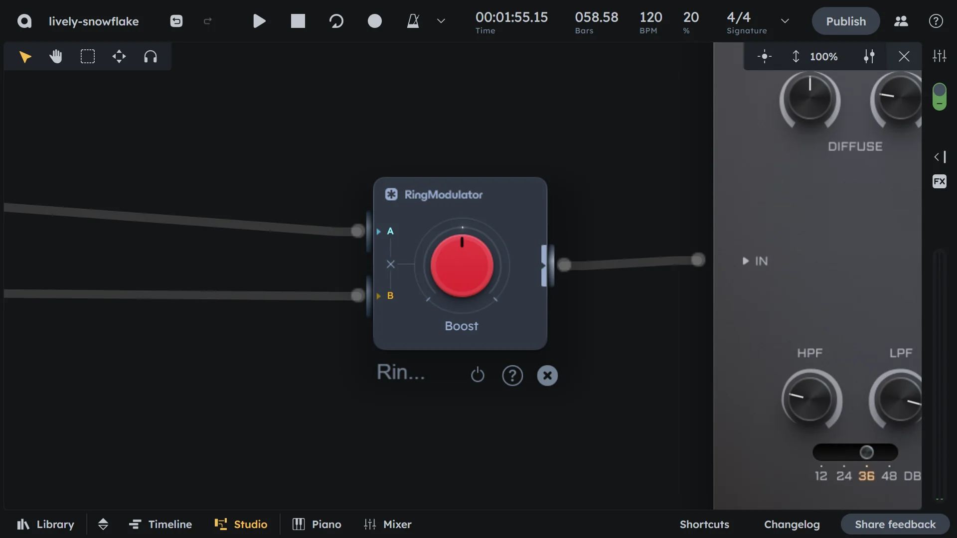Open the Share feedback form
Screen dimensions: 957x538
pos(894,524)
